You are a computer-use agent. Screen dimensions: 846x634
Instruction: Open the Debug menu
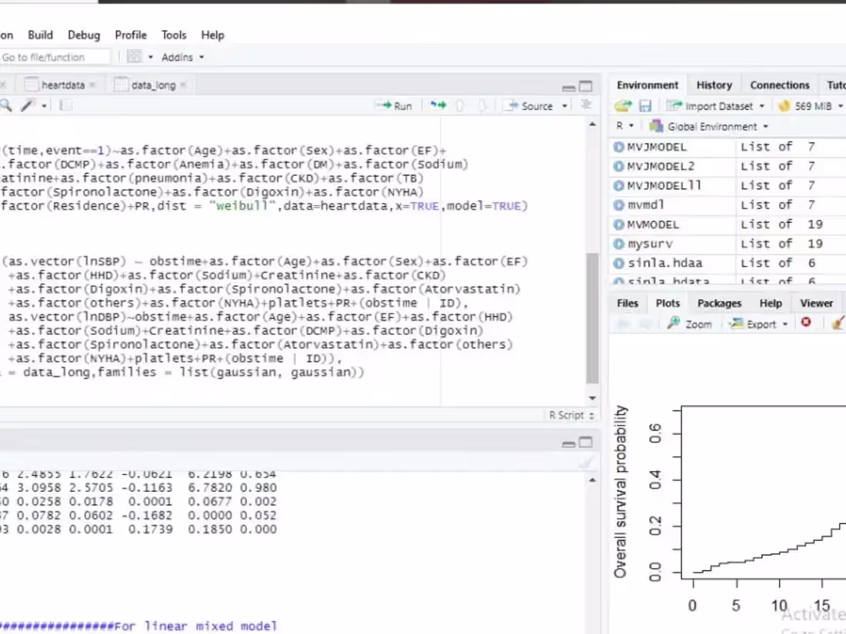click(x=84, y=35)
